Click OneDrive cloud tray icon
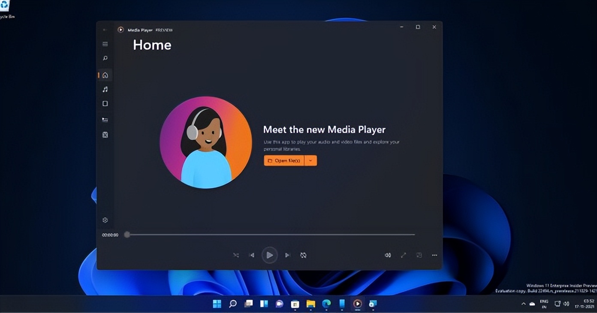Image resolution: width=597 pixels, height=313 pixels. (x=532, y=304)
